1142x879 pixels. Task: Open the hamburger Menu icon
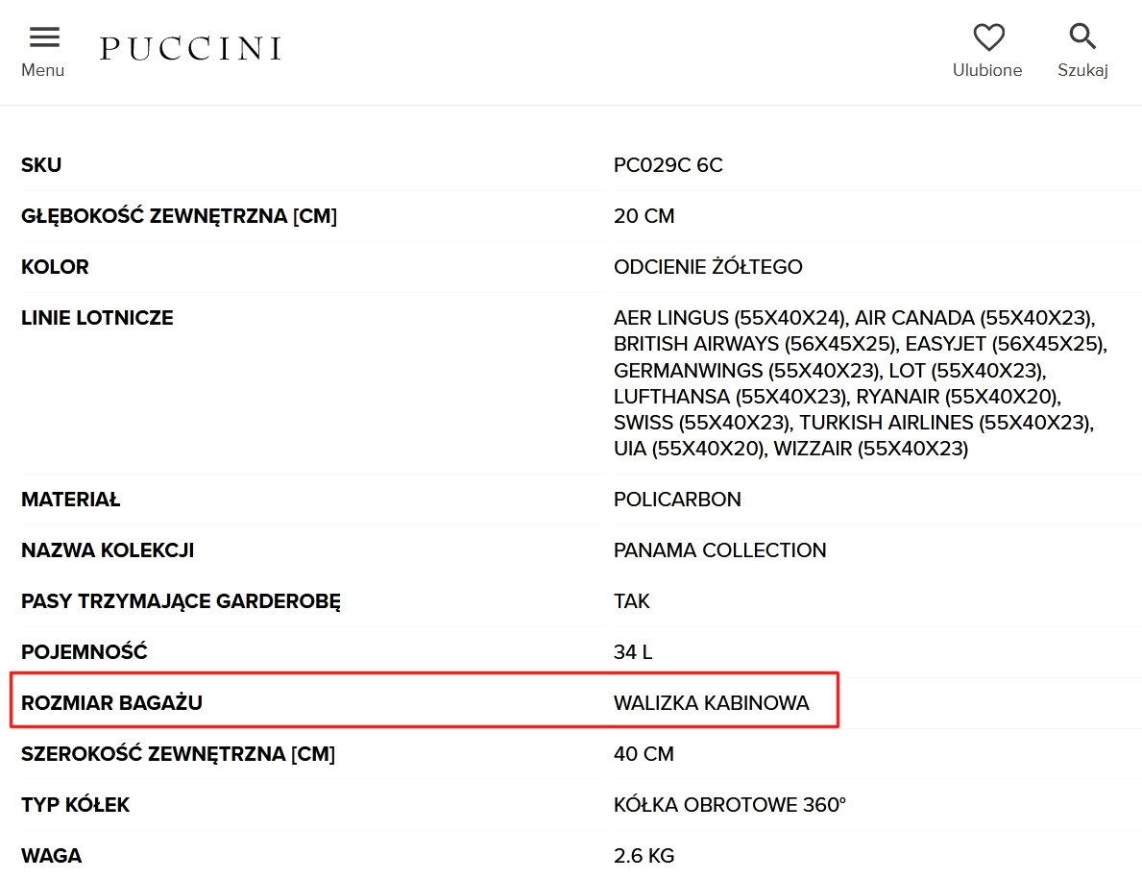44,38
